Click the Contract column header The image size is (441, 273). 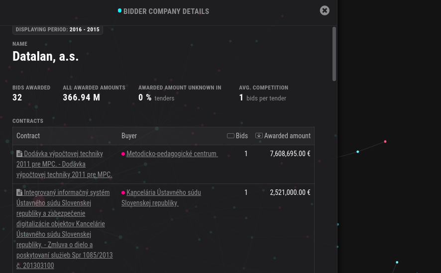tap(28, 136)
